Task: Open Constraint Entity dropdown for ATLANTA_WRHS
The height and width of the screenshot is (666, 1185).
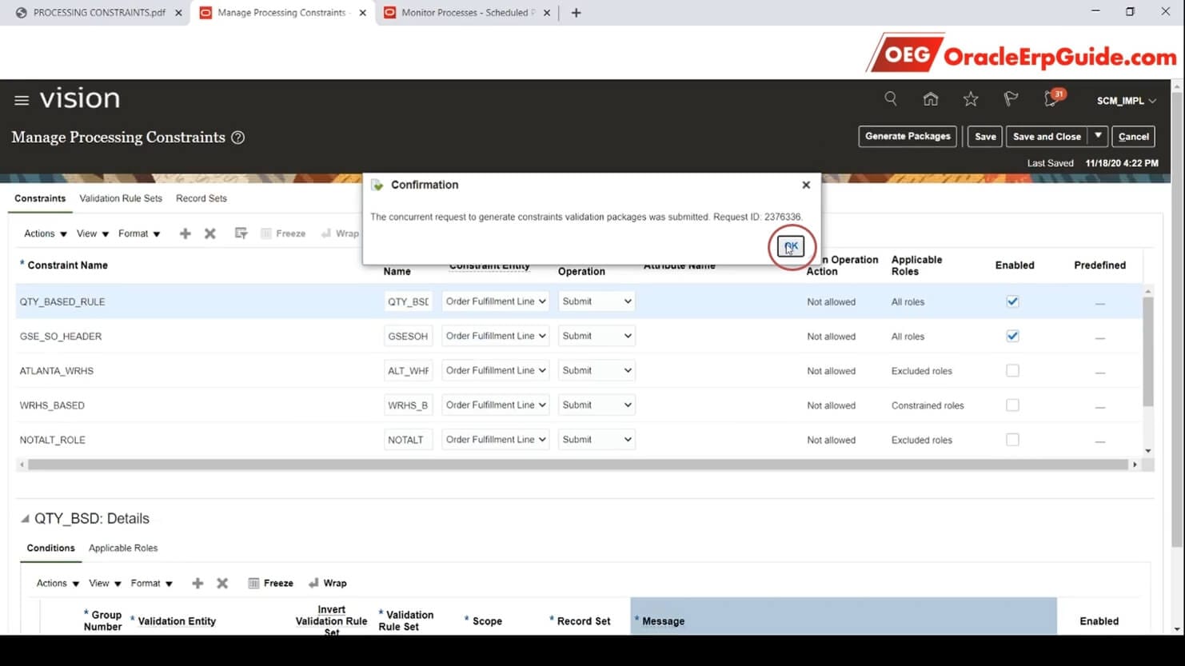Action: (496, 370)
